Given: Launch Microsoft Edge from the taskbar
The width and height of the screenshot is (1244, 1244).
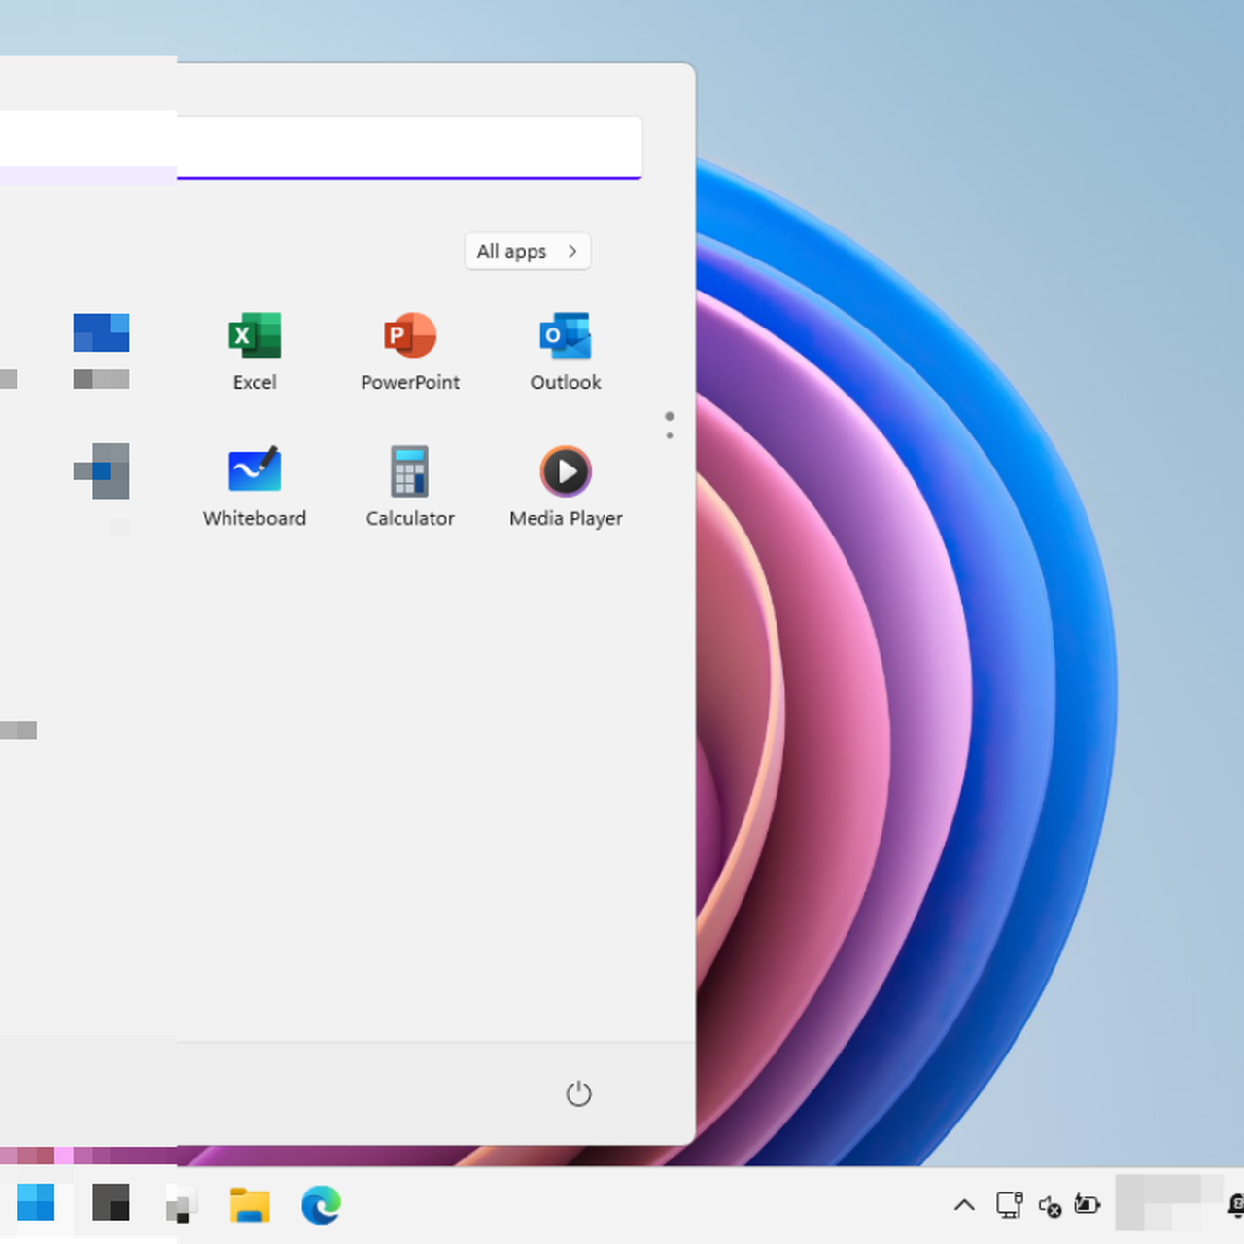Looking at the screenshot, I should (321, 1205).
